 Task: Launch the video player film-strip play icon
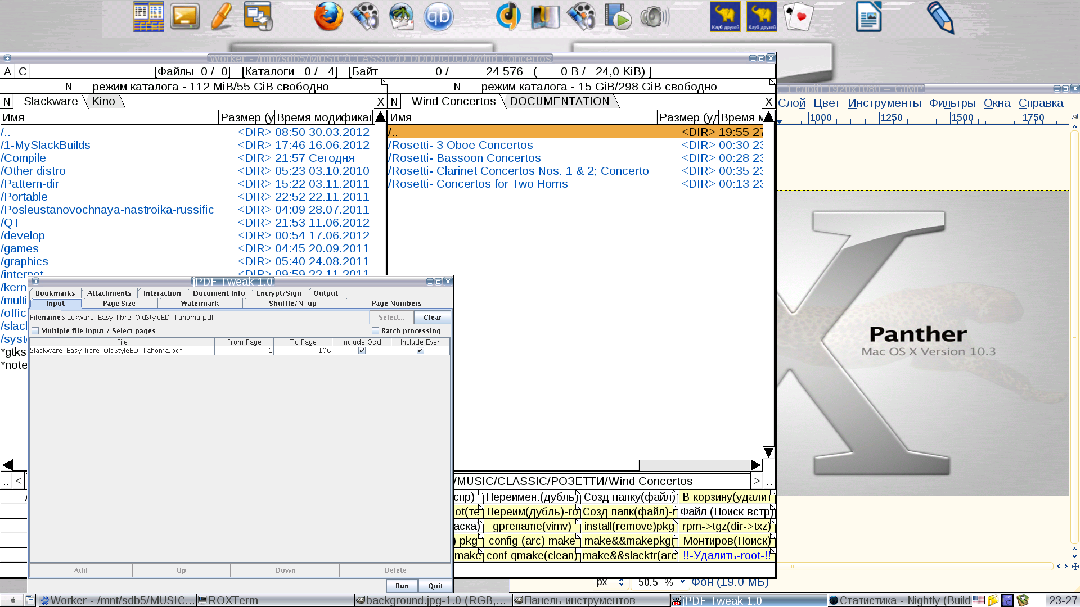point(618,16)
